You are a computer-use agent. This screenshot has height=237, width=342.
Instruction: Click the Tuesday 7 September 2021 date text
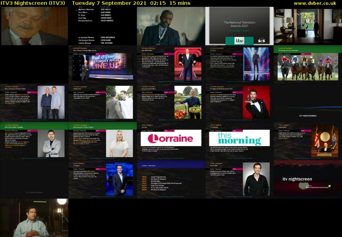pyautogui.click(x=109, y=3)
